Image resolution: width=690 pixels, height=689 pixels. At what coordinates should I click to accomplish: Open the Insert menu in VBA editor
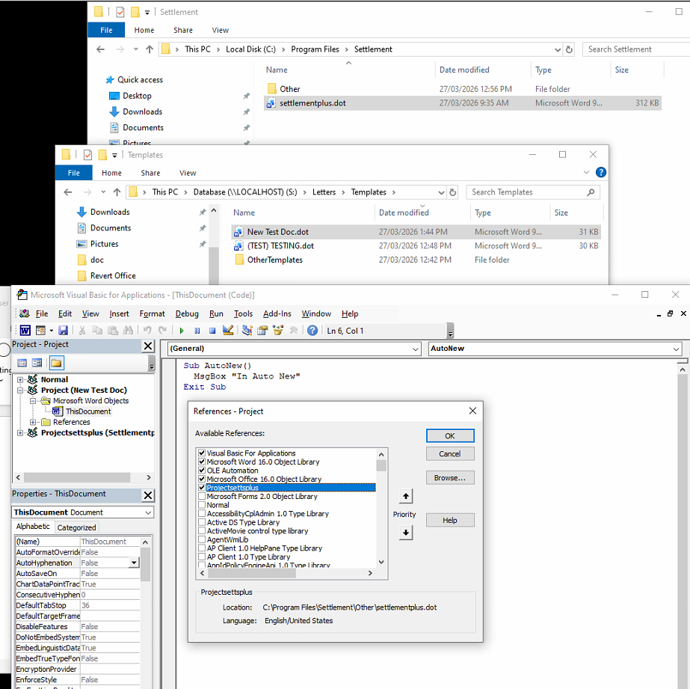tap(120, 314)
